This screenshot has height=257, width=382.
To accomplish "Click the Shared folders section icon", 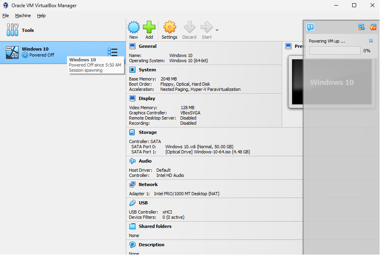I will click(132, 226).
